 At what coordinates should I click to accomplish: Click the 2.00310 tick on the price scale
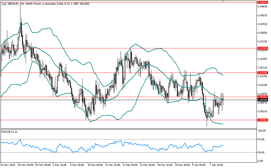[x=262, y=111]
